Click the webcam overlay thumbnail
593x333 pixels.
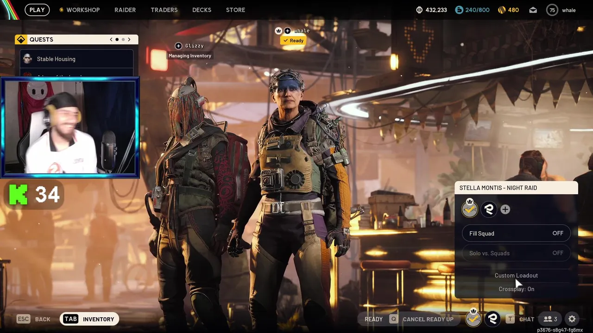tap(70, 128)
